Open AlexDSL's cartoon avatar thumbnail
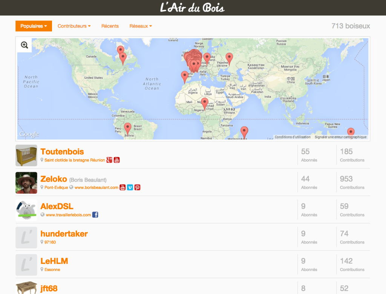Screen dimensions: 386x294 pyautogui.click(x=26, y=210)
